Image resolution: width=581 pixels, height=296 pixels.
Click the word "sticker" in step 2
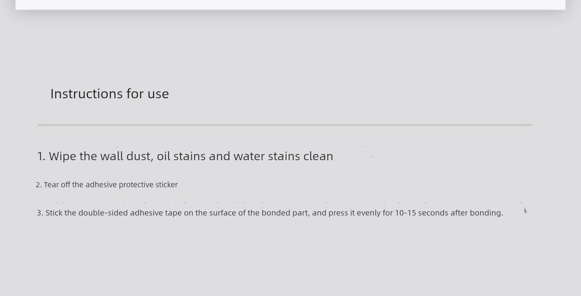[167, 185]
